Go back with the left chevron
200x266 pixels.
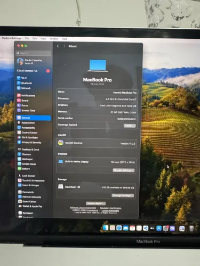(58, 46)
